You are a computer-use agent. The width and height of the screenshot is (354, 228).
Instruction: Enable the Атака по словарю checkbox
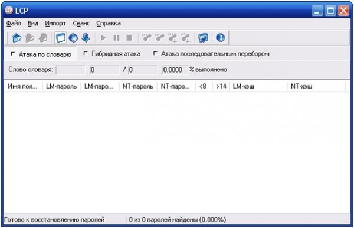tap(13, 54)
